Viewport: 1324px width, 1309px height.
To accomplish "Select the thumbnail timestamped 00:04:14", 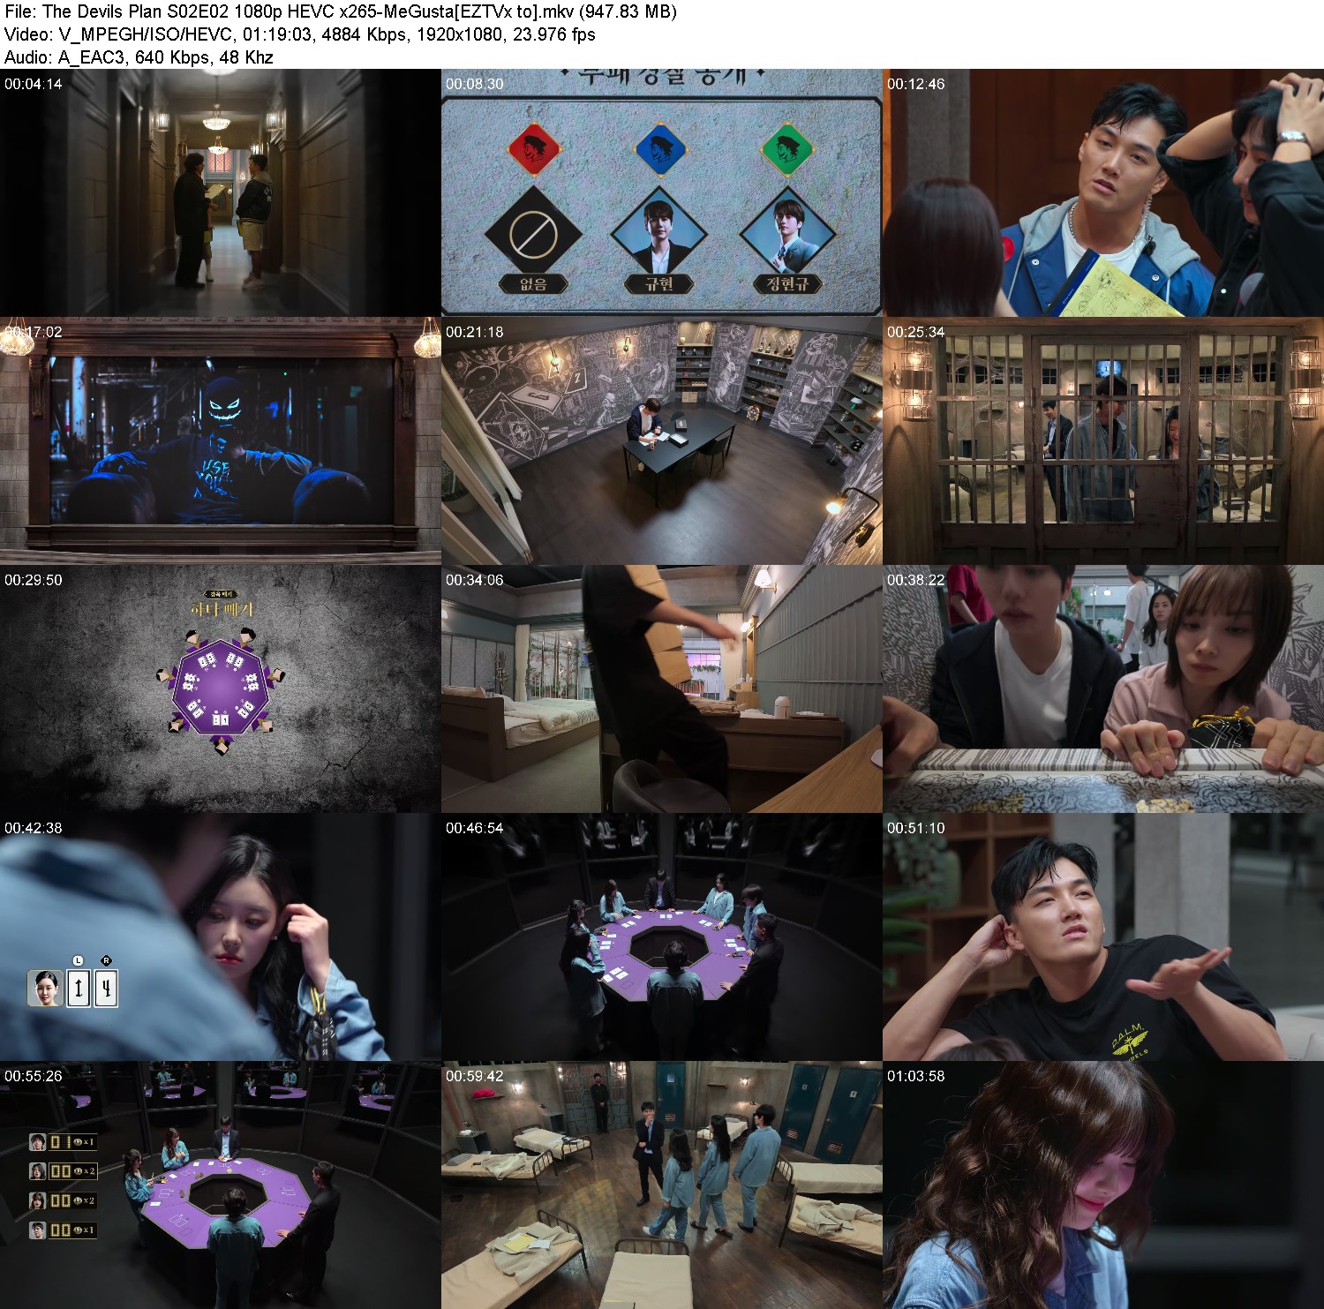I will (221, 192).
